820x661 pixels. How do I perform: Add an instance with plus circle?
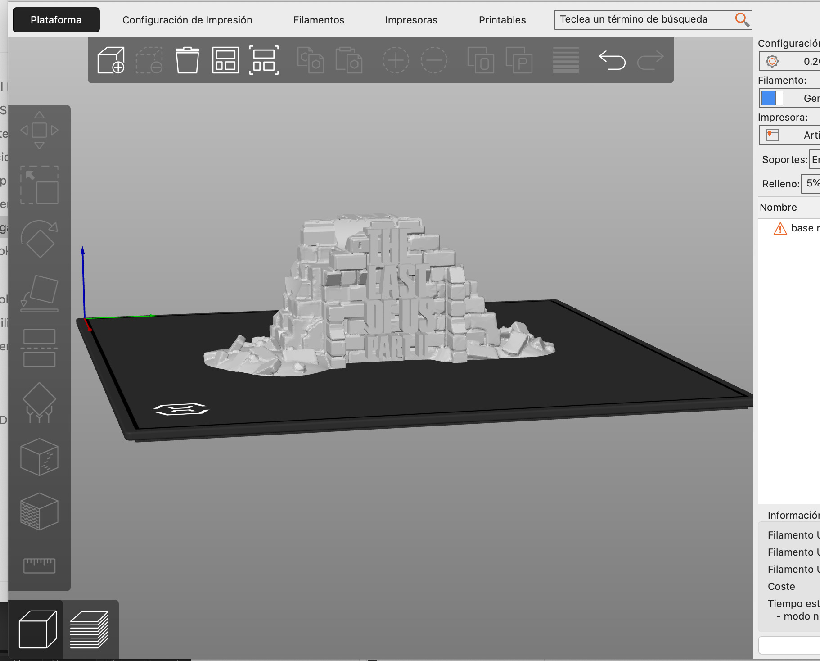click(x=396, y=60)
